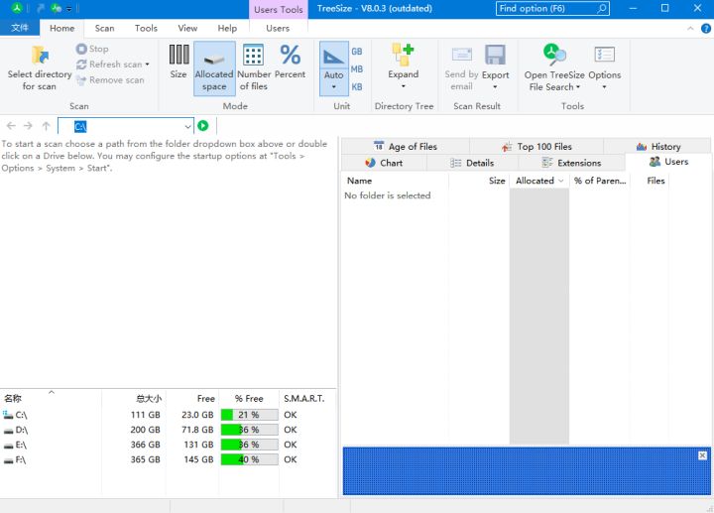Switch to the Extensions tab
The image size is (714, 513).
point(571,163)
